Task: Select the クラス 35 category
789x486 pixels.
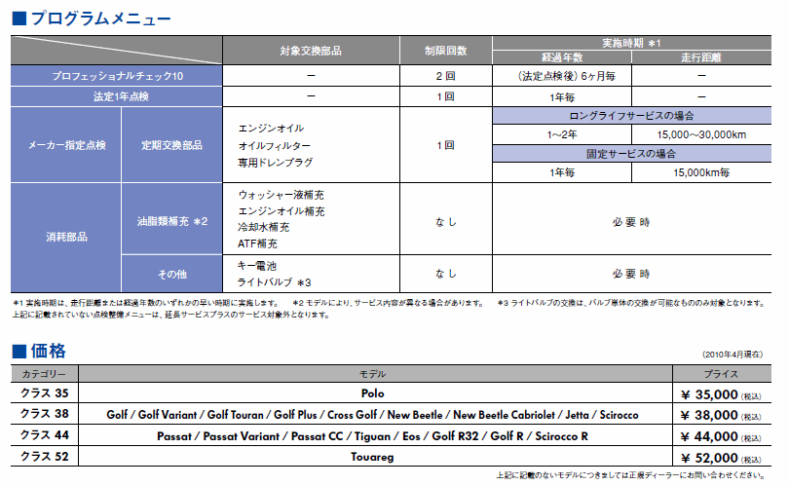Action: pyautogui.click(x=44, y=393)
